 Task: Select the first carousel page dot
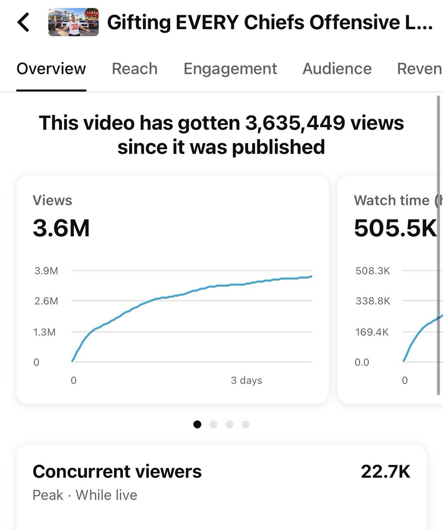point(198,424)
